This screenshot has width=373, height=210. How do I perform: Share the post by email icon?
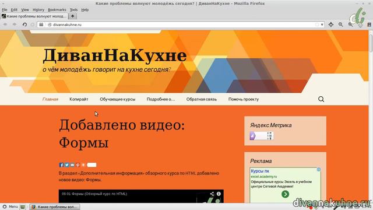point(72,164)
